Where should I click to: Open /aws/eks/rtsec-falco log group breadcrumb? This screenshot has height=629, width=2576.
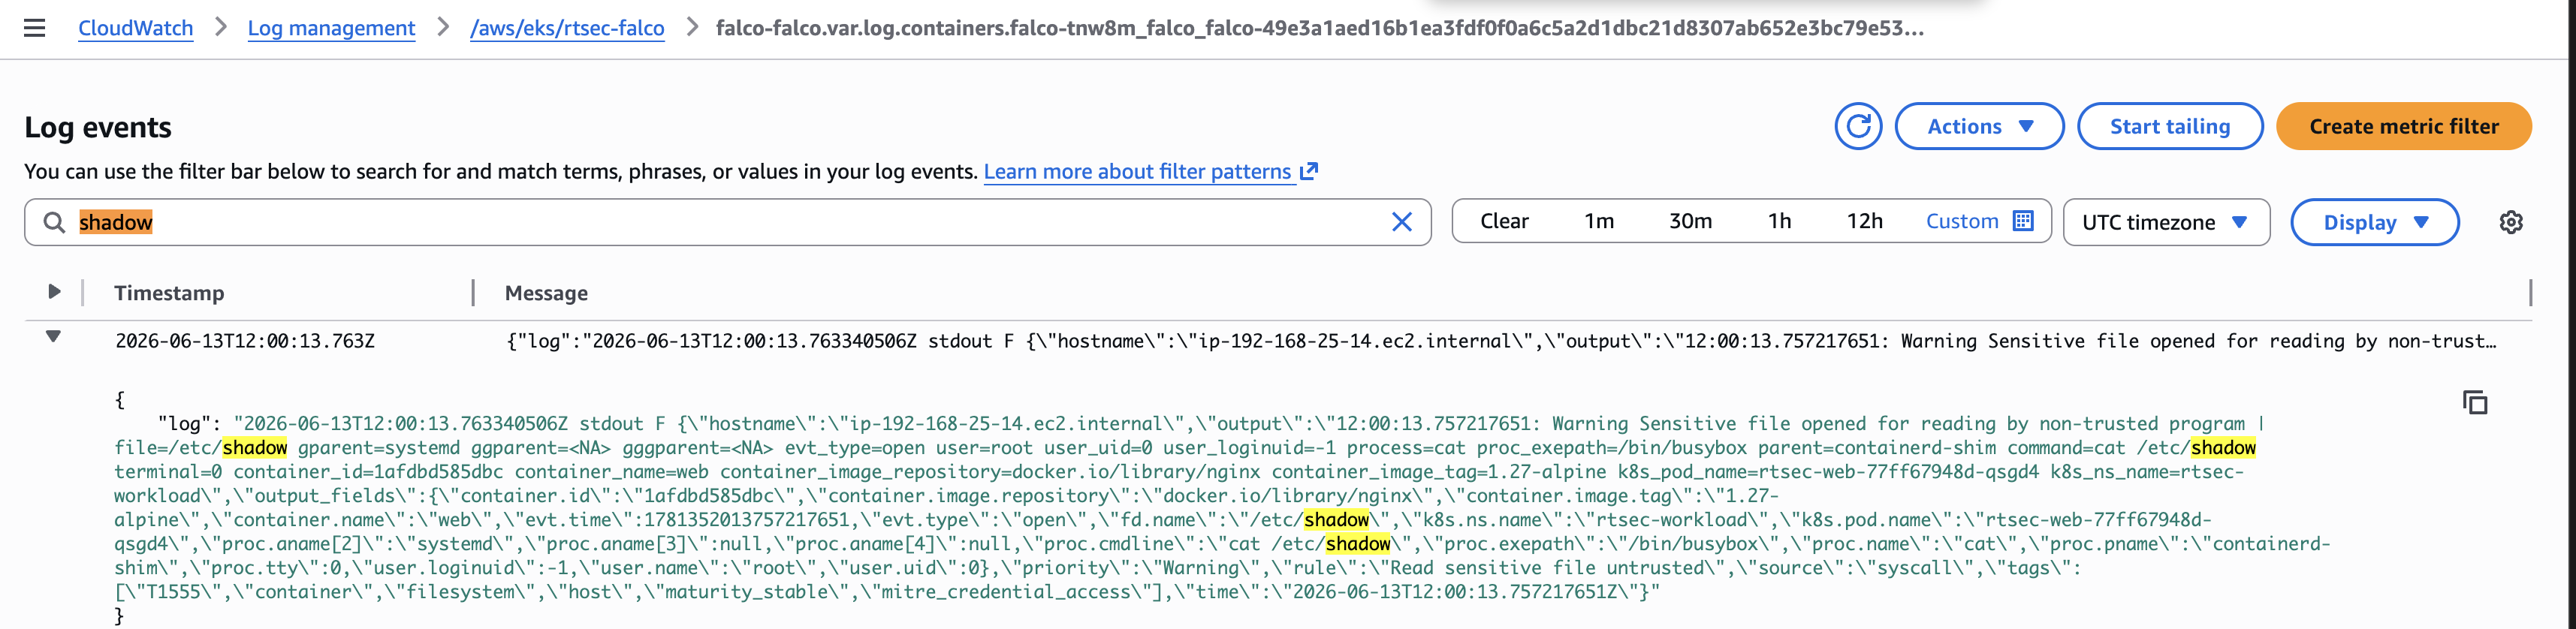(567, 28)
